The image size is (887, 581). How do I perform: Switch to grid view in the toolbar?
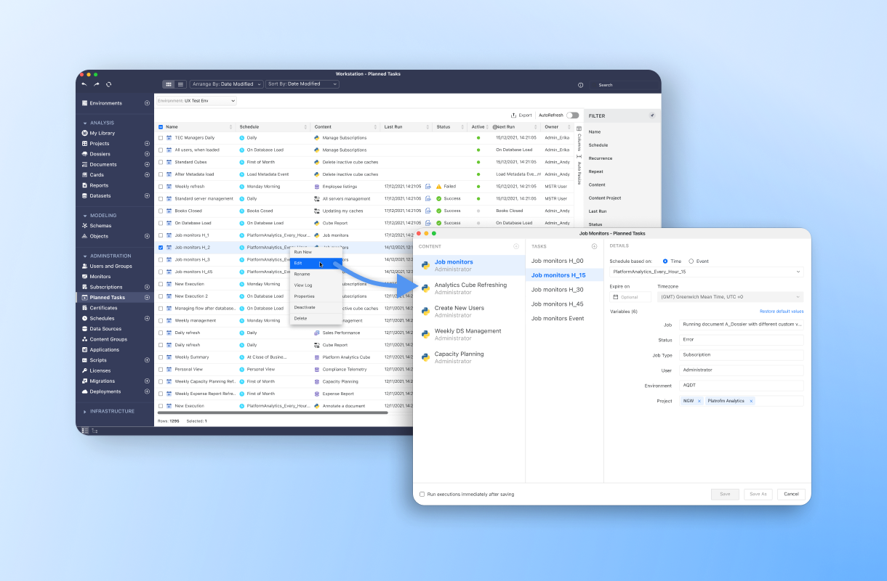tap(169, 84)
